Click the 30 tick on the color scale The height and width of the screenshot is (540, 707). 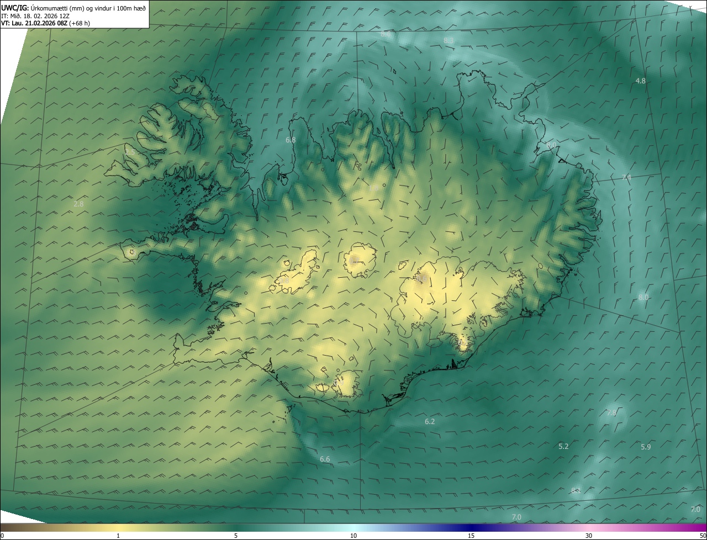coord(589,536)
